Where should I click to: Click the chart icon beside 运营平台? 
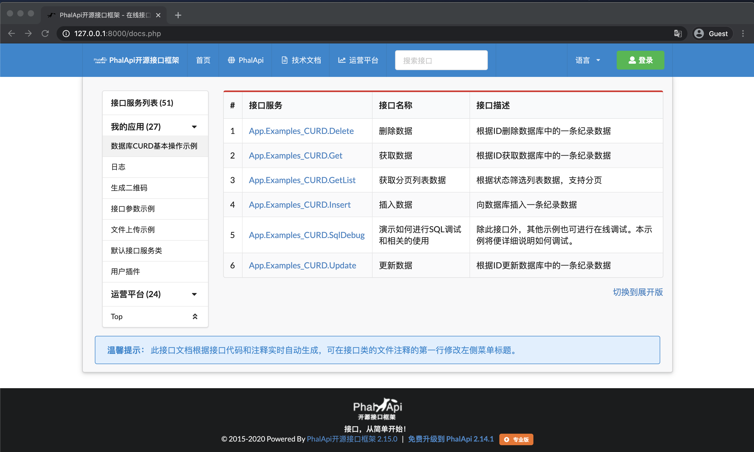[x=342, y=60]
